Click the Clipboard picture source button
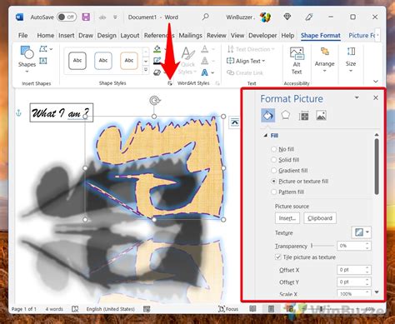 320,218
